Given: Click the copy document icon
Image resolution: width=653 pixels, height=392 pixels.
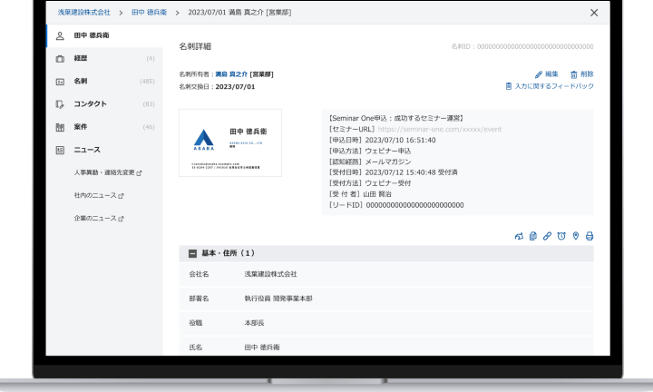Looking at the screenshot, I should 533,236.
